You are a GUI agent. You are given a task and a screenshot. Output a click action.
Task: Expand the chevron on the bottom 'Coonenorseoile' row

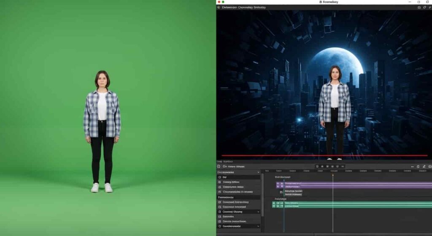point(258,226)
